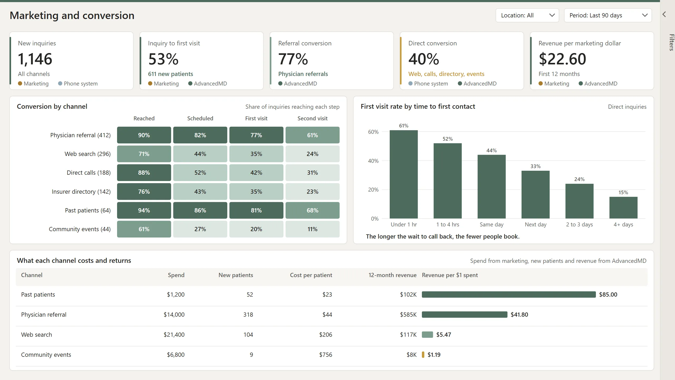
Task: Click the 'Direct inquiries' chart subtitle
Action: (627, 107)
